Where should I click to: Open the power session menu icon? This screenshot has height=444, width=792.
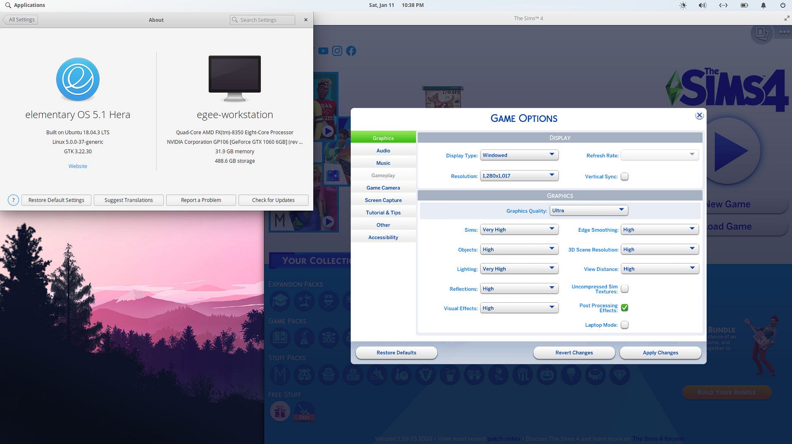tap(783, 5)
